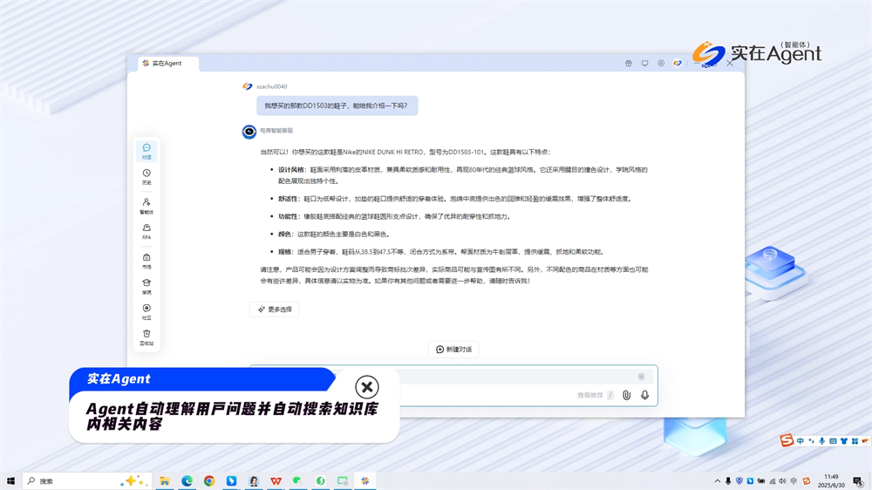Screen dimensions: 872x490
Task: Open settings from the title bar icon
Action: pyautogui.click(x=661, y=64)
